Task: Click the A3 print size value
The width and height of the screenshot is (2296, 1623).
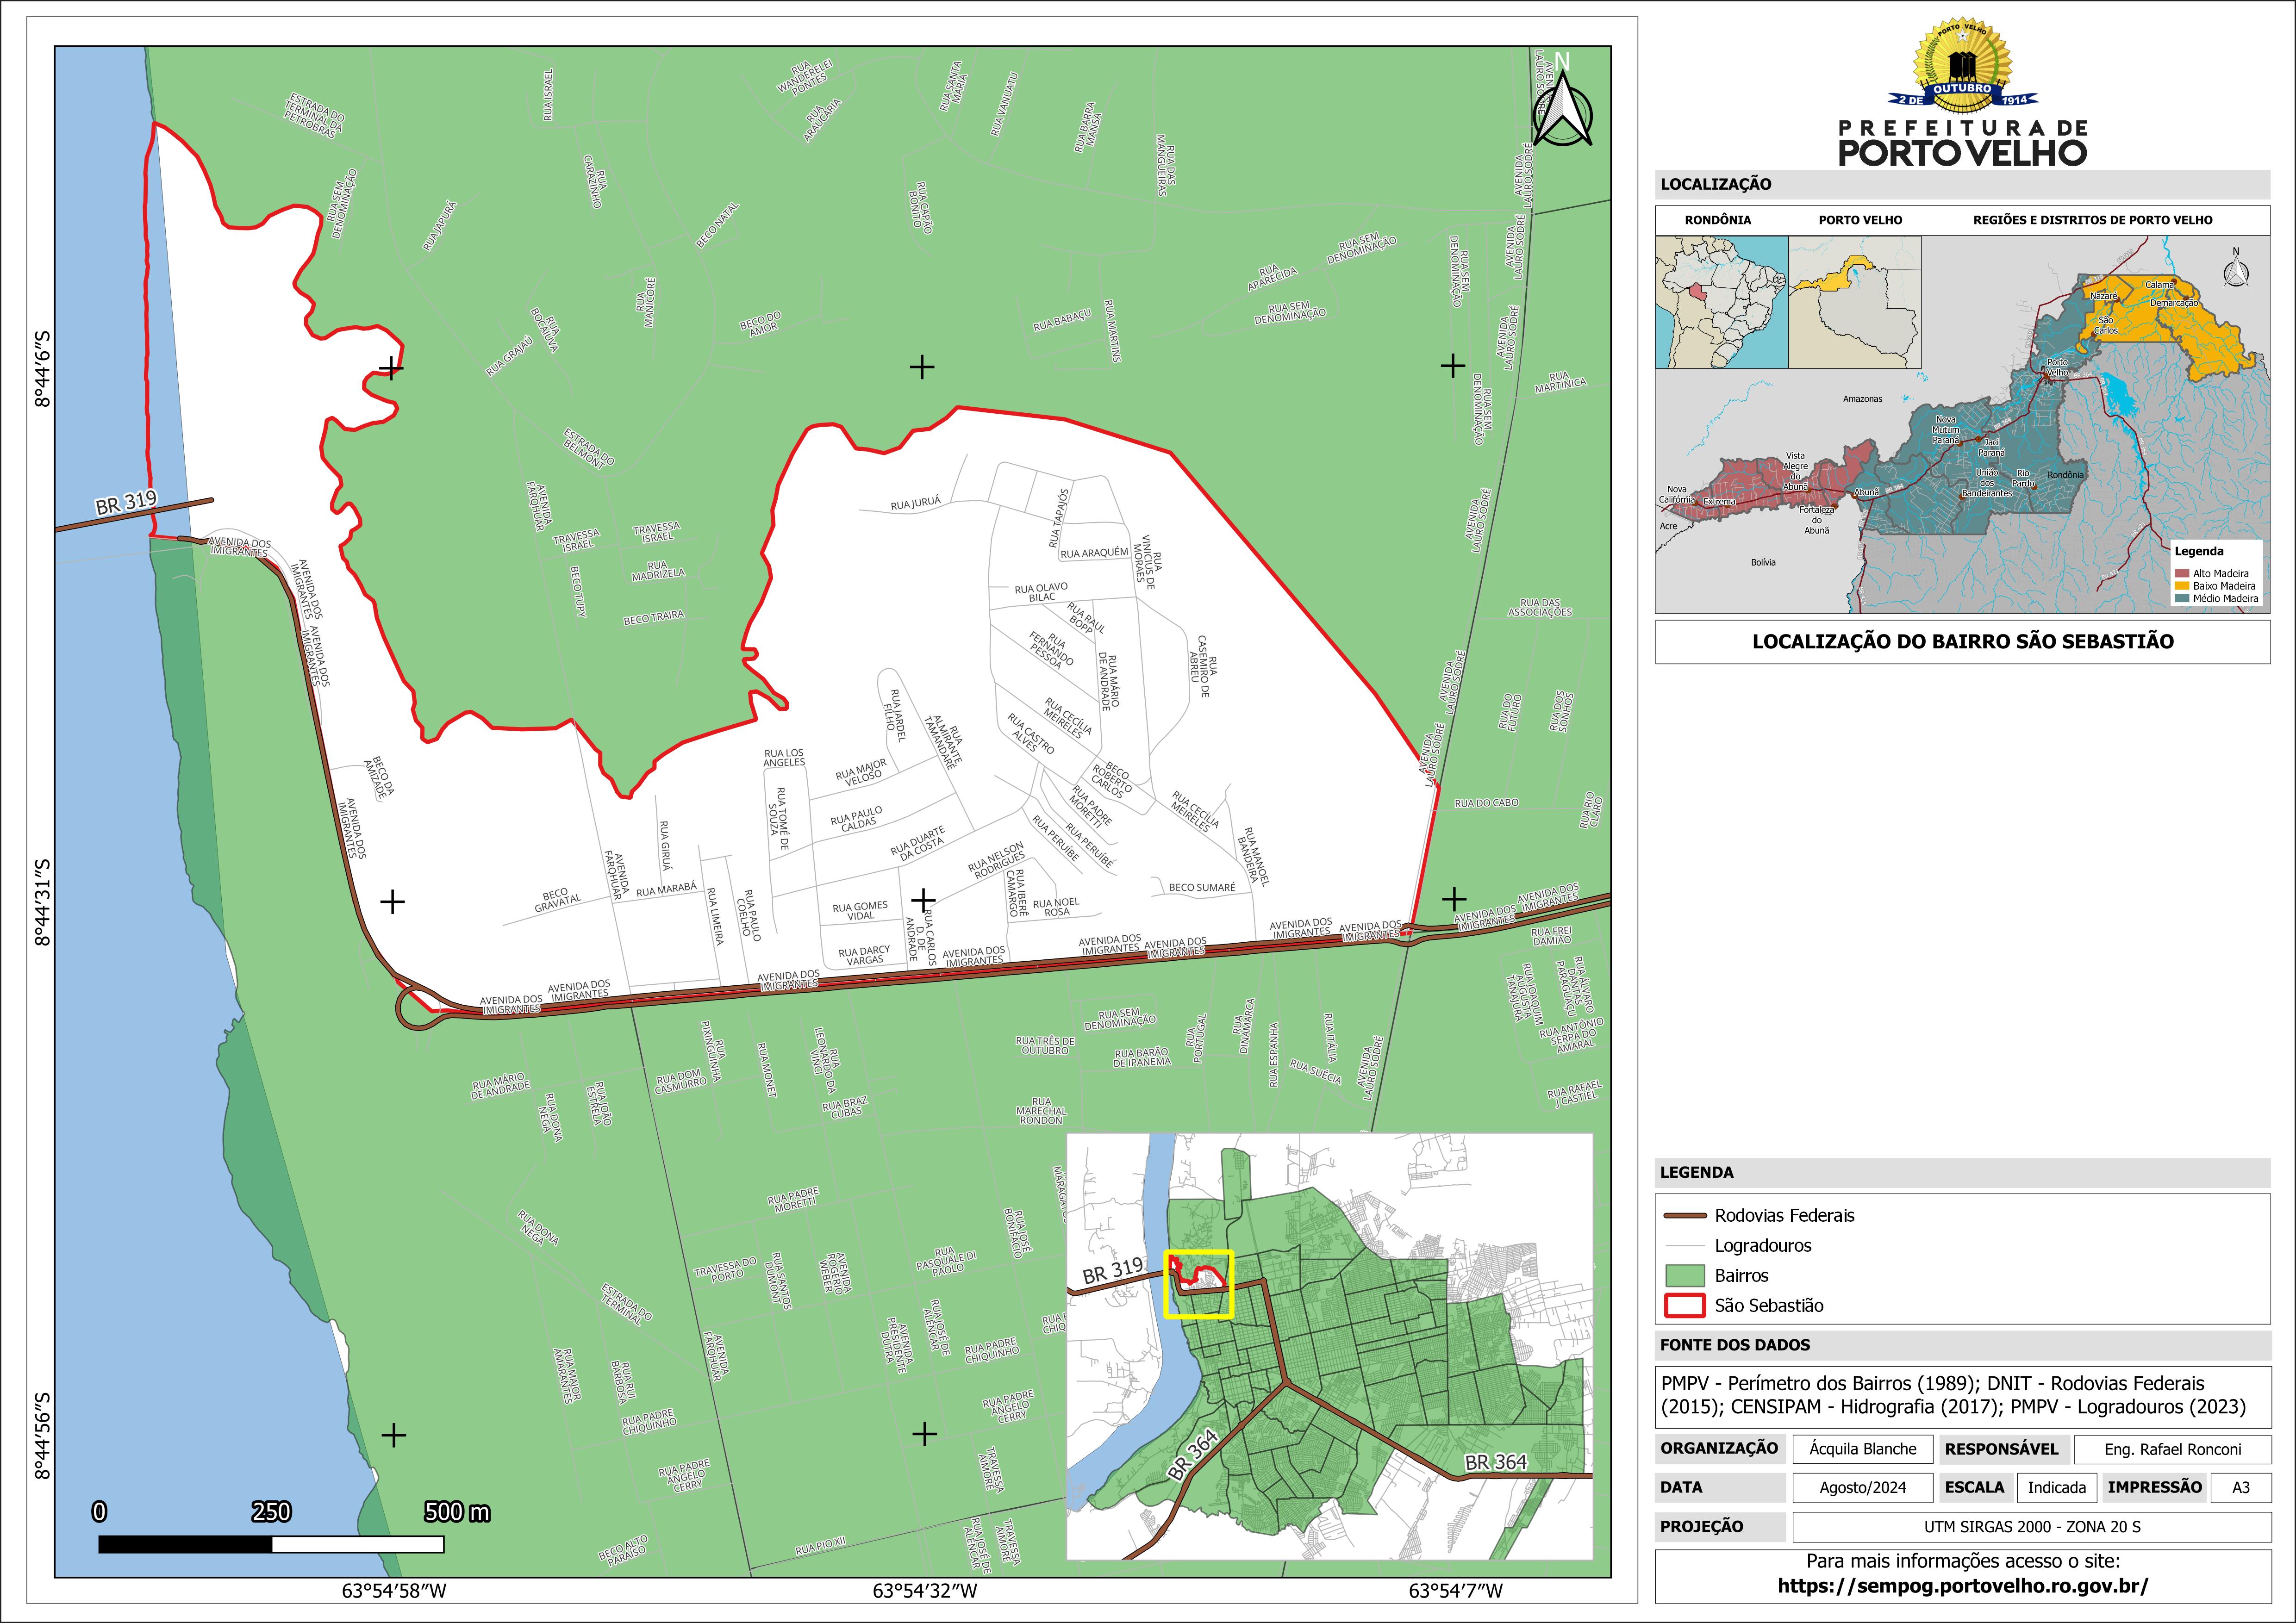Action: 2241,1488
